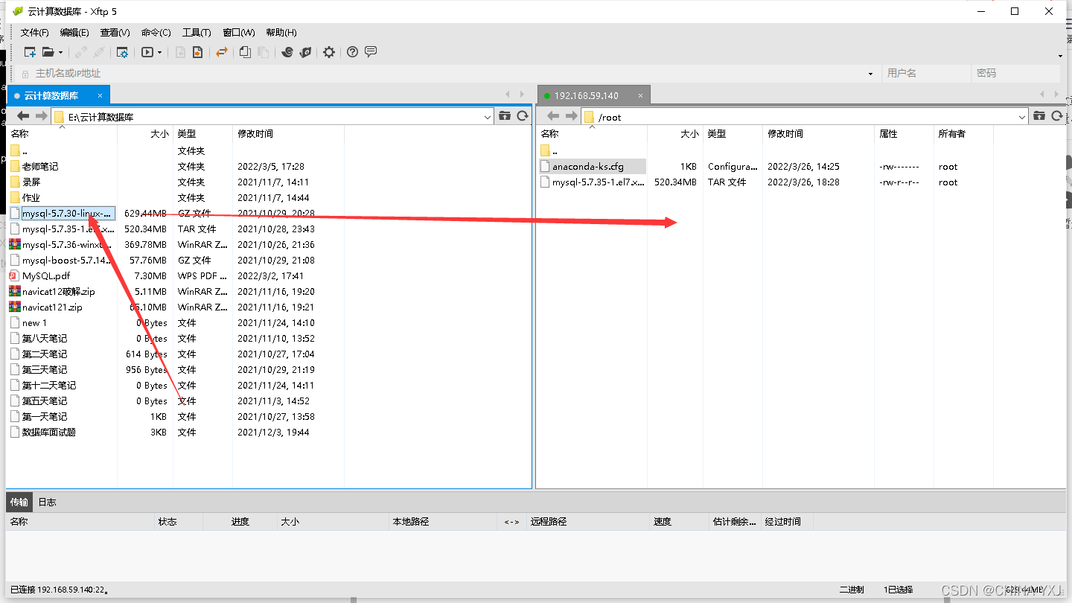Open the 文件(F) menu
Viewport: 1072px width, 603px height.
click(x=34, y=33)
